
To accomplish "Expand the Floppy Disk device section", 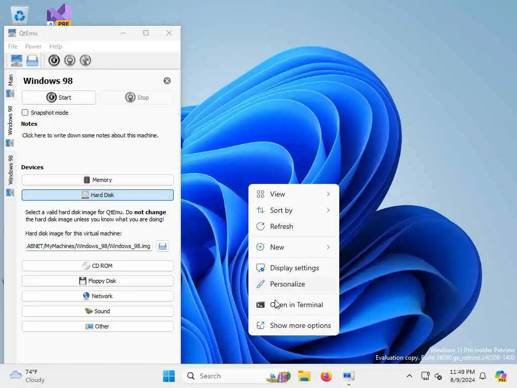I will pos(97,281).
